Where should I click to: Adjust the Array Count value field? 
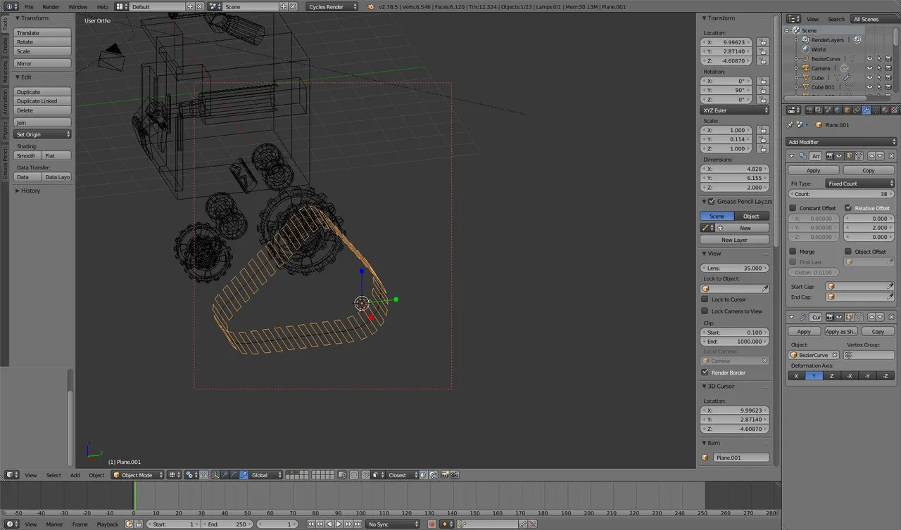click(x=841, y=194)
